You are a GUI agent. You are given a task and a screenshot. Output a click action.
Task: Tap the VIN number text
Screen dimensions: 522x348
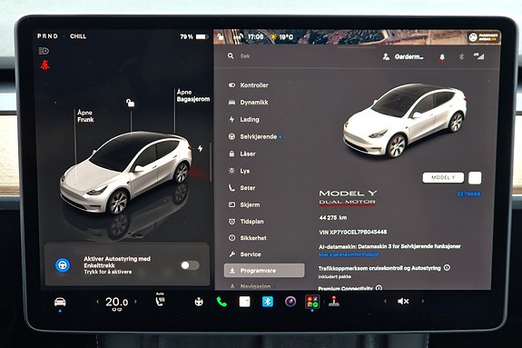pos(353,232)
